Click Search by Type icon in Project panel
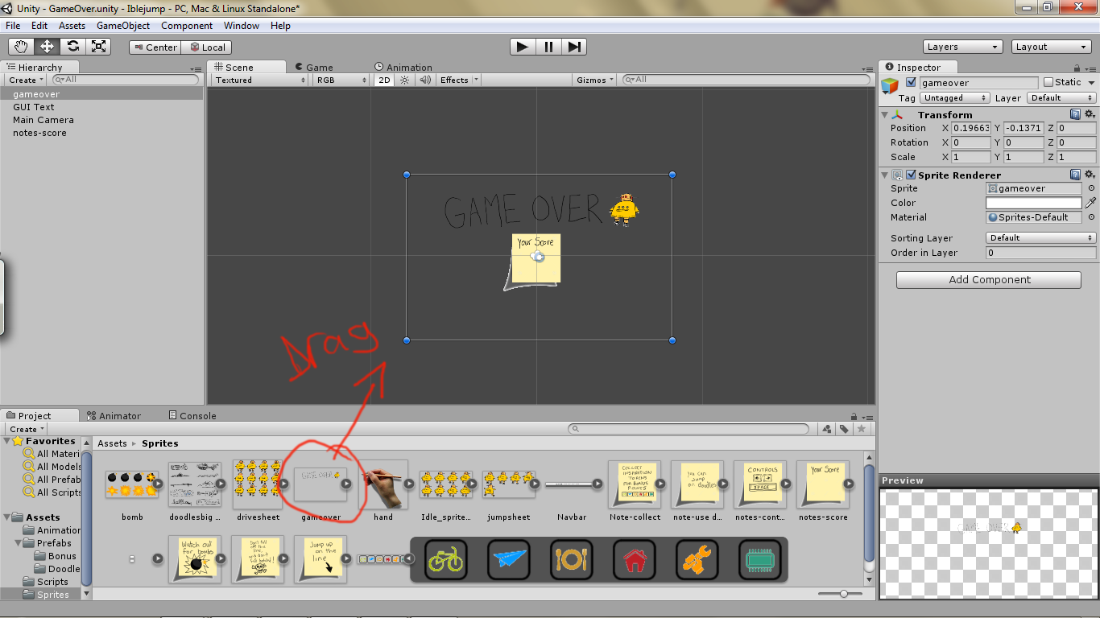This screenshot has width=1100, height=618. point(827,429)
